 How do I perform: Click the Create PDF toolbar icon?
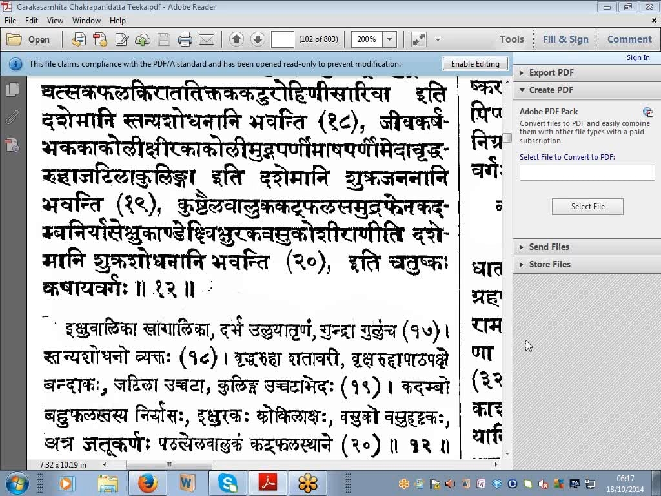coord(100,39)
